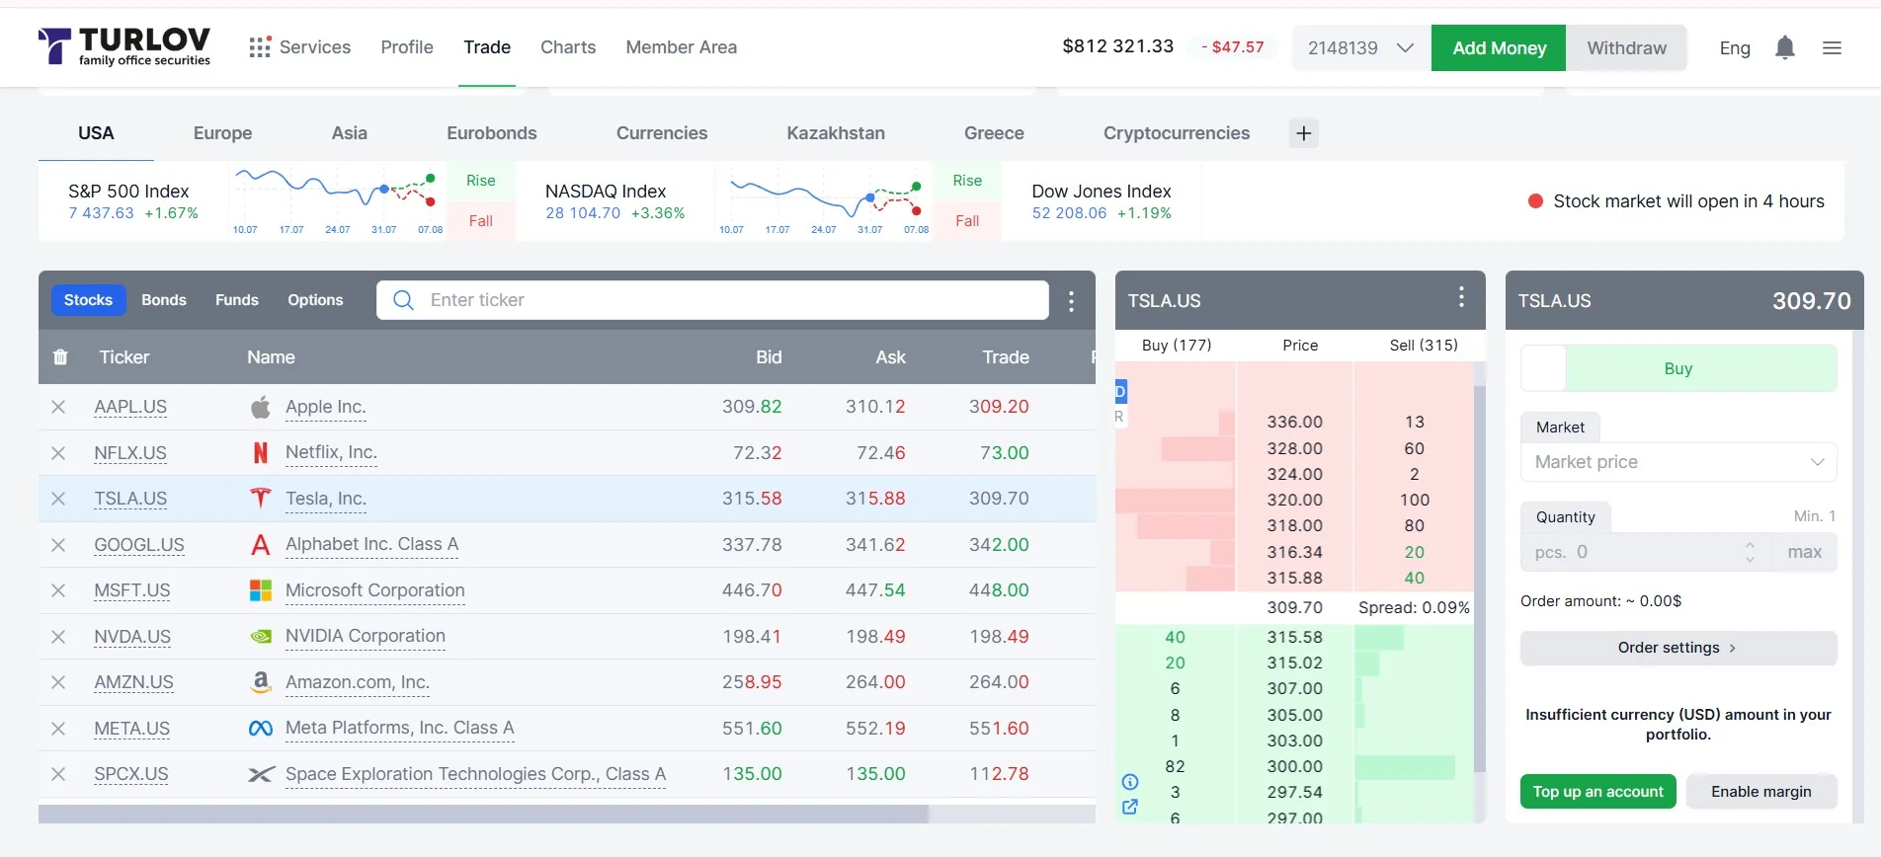The width and height of the screenshot is (1881, 857).
Task: Switch to Kazakhstan market tab
Action: (x=836, y=133)
